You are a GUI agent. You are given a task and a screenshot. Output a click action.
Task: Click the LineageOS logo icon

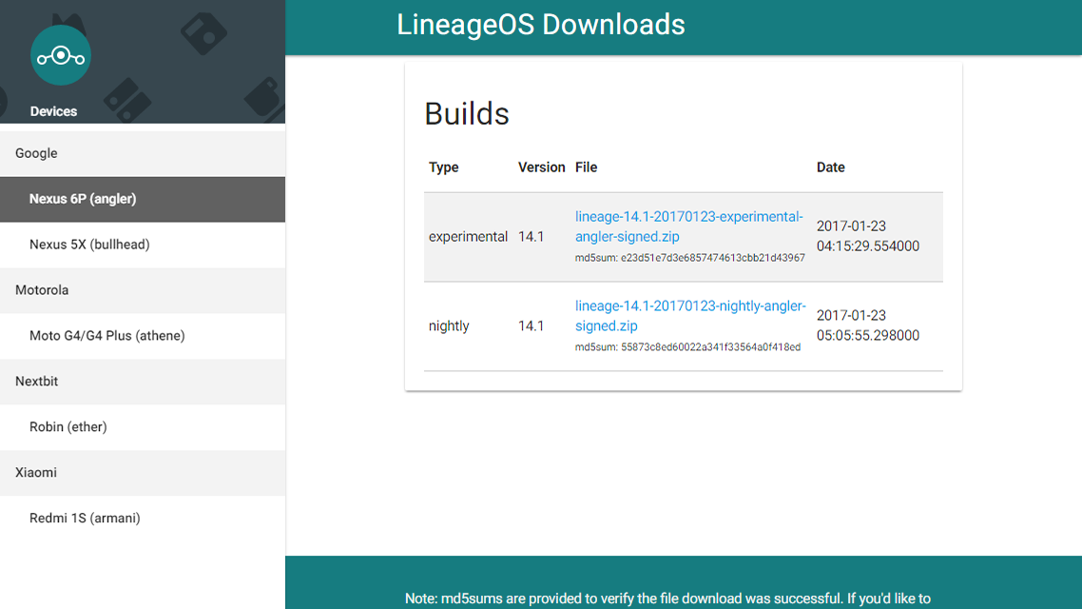tap(61, 55)
